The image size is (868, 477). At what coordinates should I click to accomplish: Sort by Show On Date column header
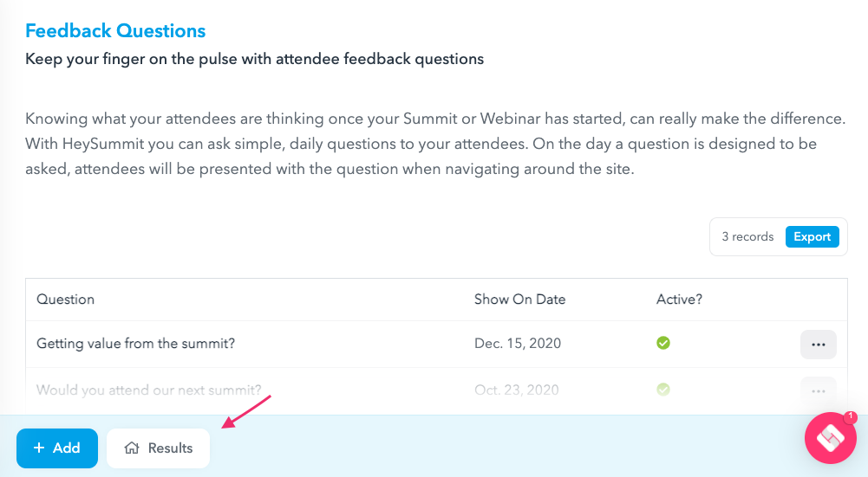click(519, 299)
